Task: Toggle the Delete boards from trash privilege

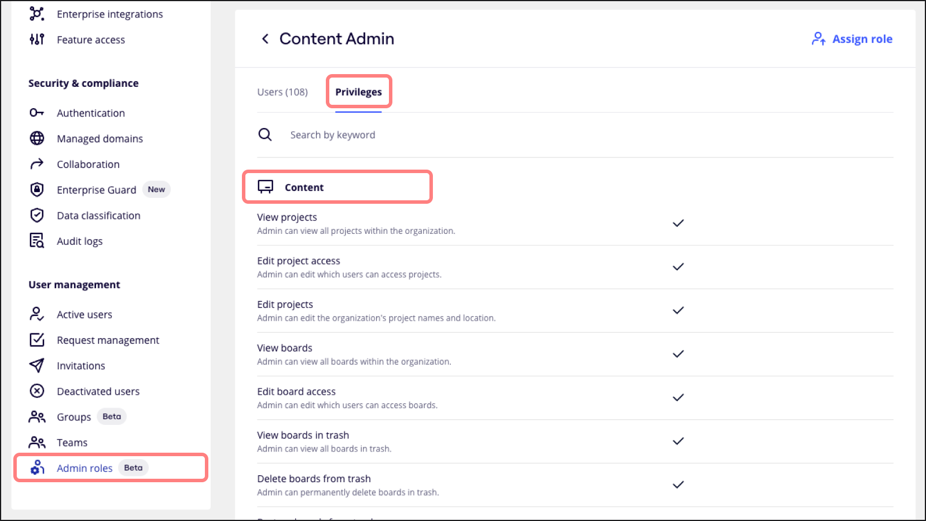Action: click(x=678, y=485)
